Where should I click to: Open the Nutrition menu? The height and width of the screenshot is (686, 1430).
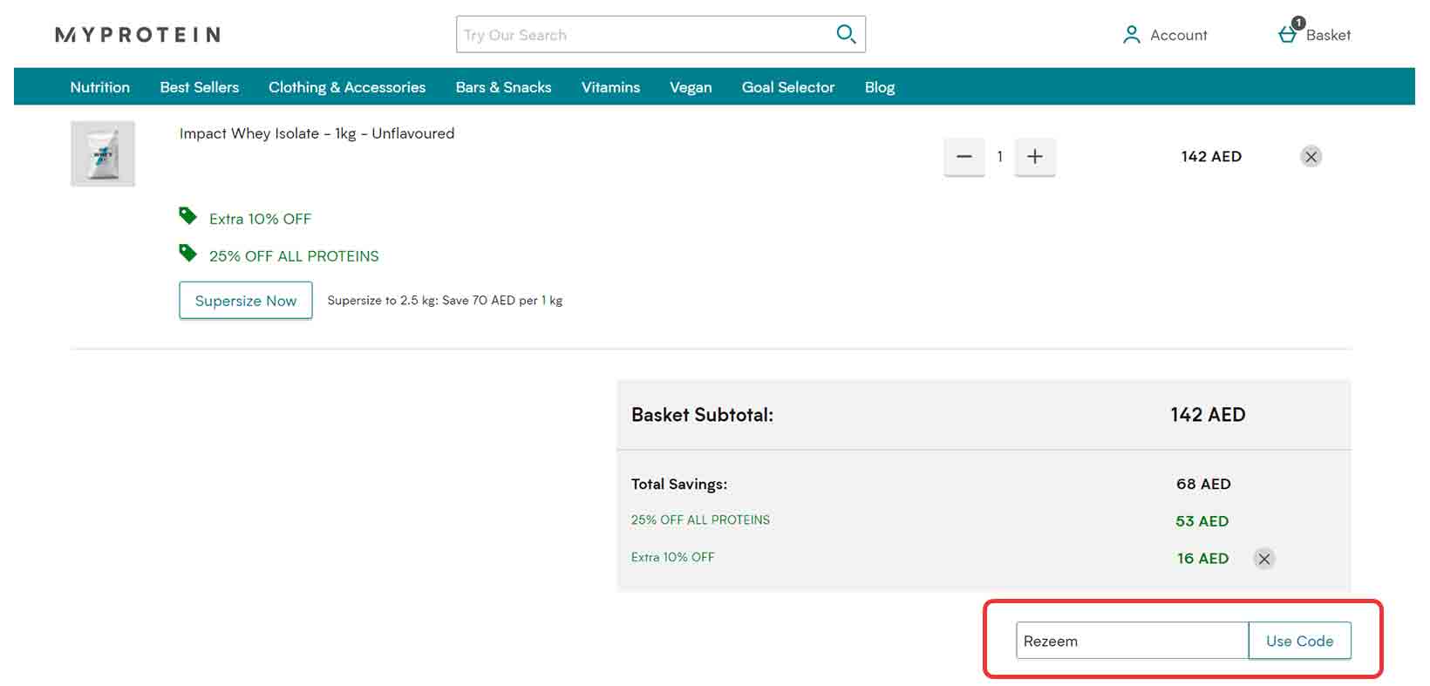click(99, 87)
